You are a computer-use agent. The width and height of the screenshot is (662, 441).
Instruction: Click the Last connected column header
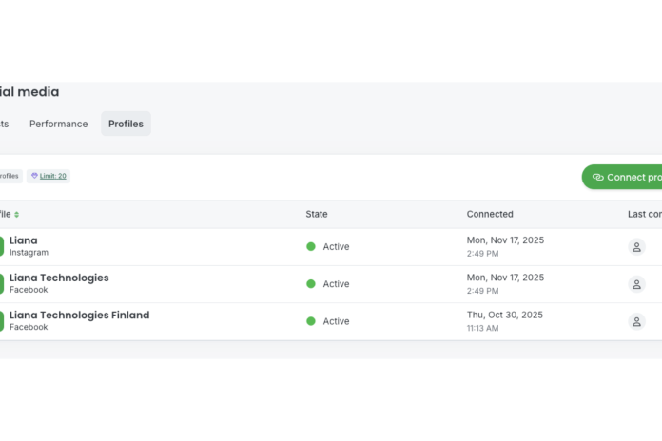pos(644,215)
